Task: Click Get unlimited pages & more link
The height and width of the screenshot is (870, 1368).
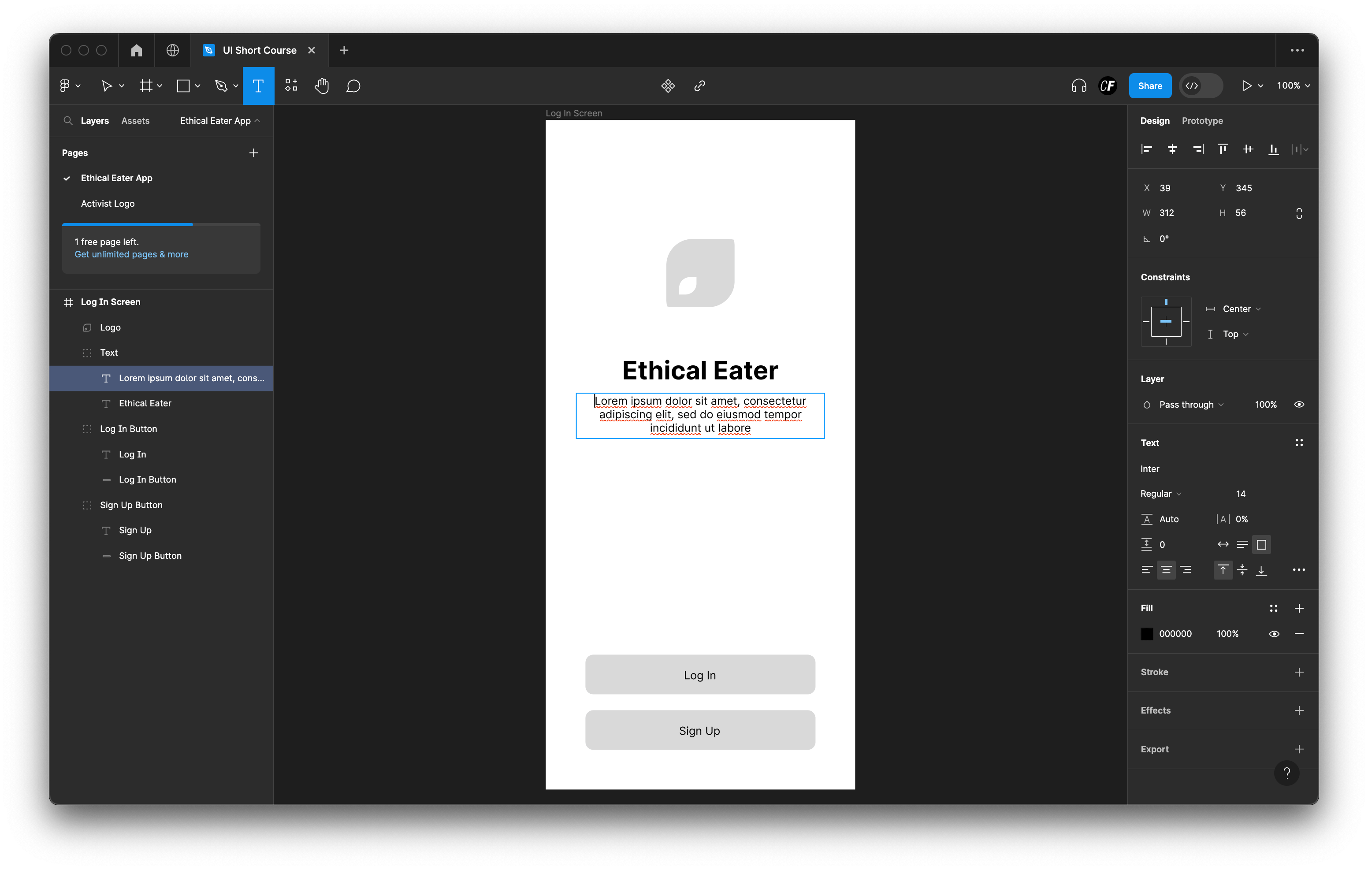Action: tap(131, 255)
